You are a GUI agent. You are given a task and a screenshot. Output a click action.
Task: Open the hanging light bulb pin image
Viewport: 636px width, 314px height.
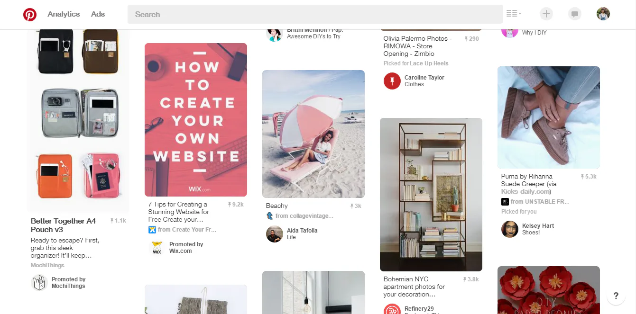tap(313, 292)
